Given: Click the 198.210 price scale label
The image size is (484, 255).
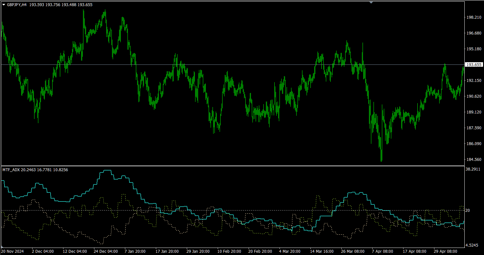Looking at the screenshot, I should coord(474,17).
